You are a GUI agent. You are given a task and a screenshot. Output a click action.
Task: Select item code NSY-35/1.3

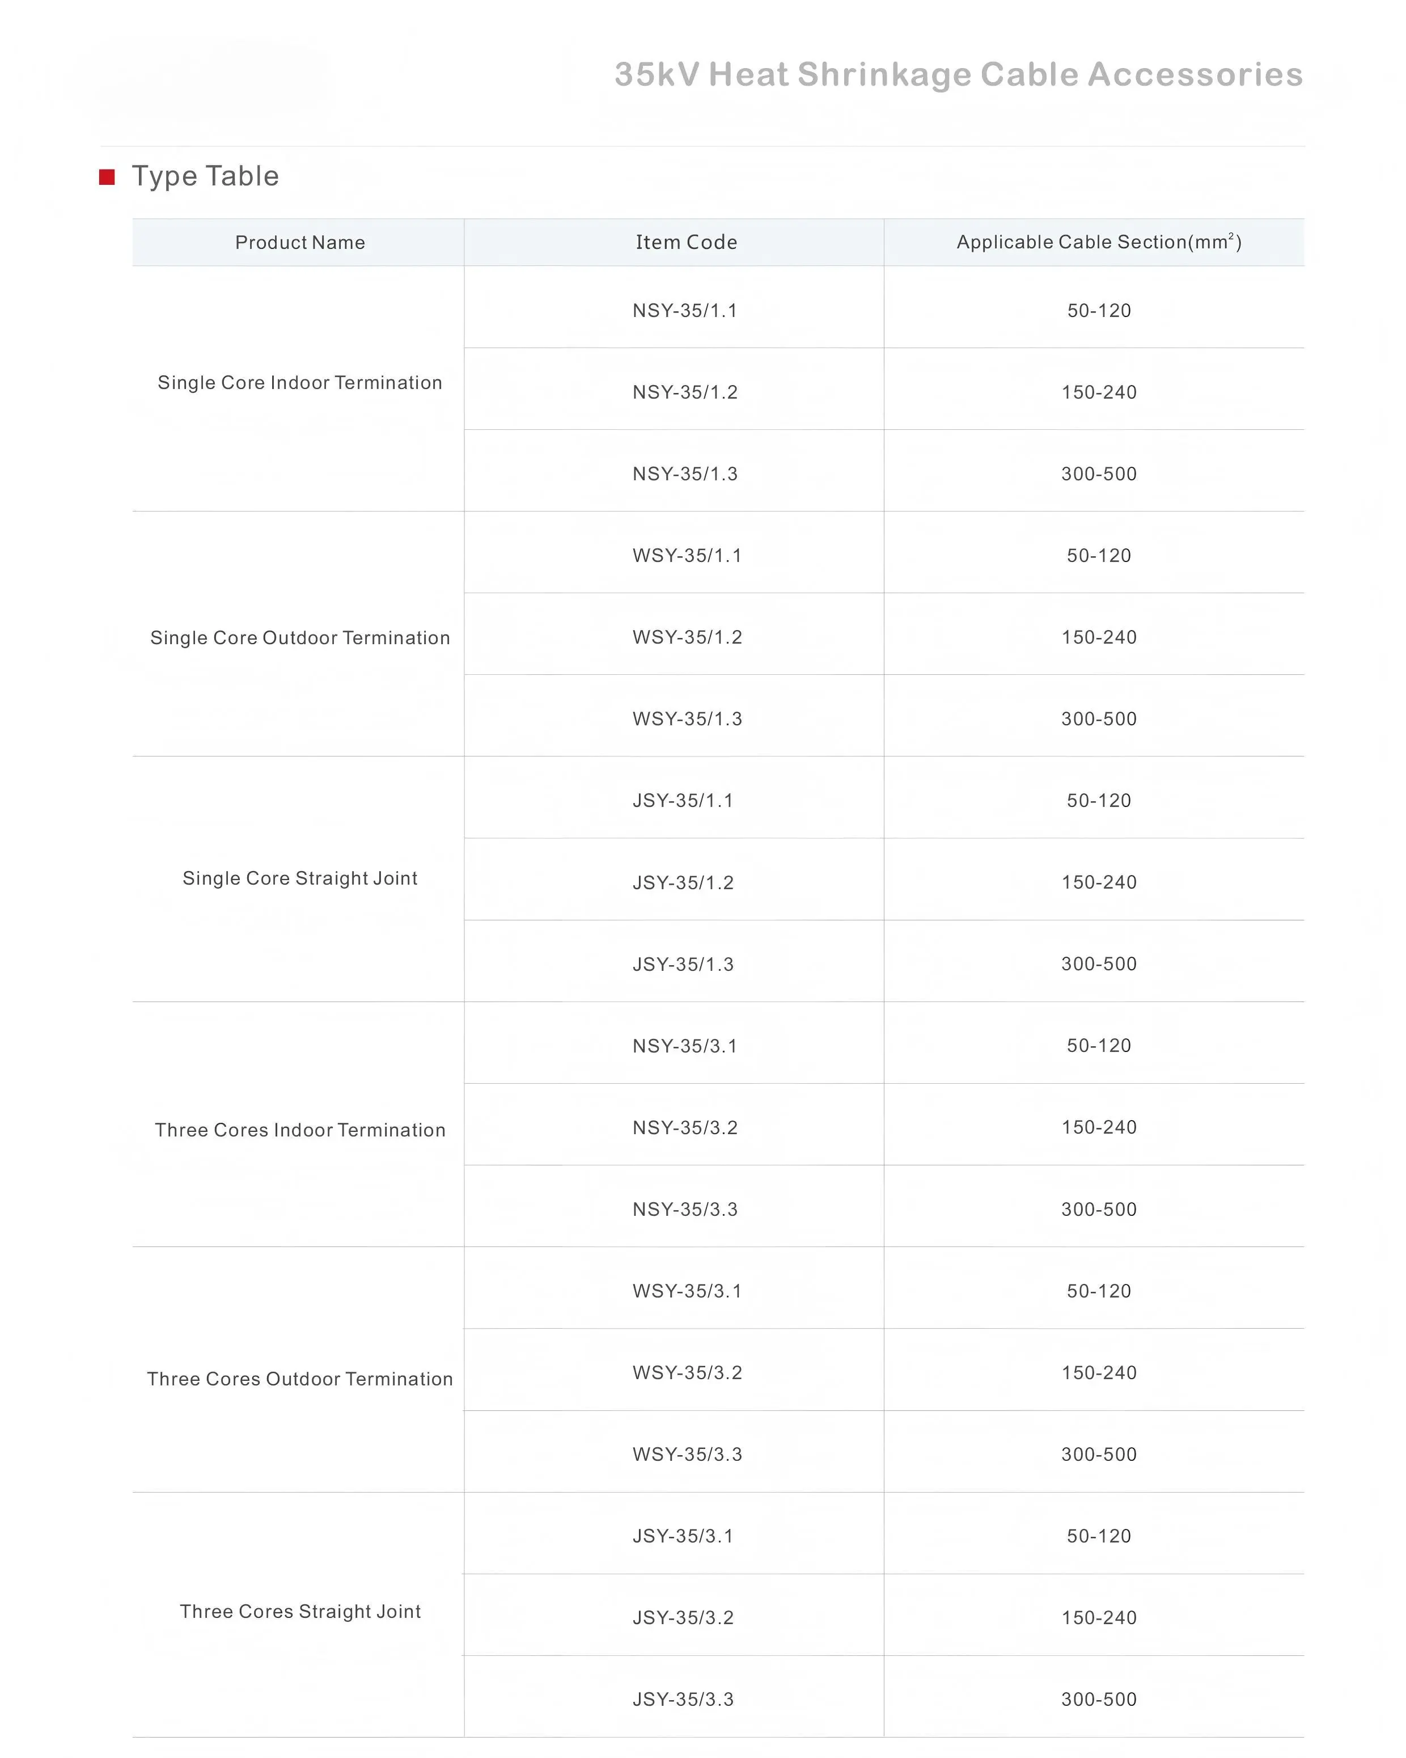[685, 474]
